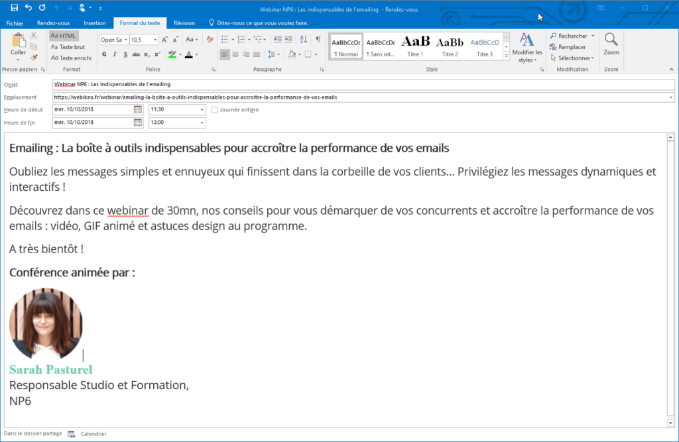Switch to the Insertion tab
Screen dimensions: 679x442
coord(94,23)
